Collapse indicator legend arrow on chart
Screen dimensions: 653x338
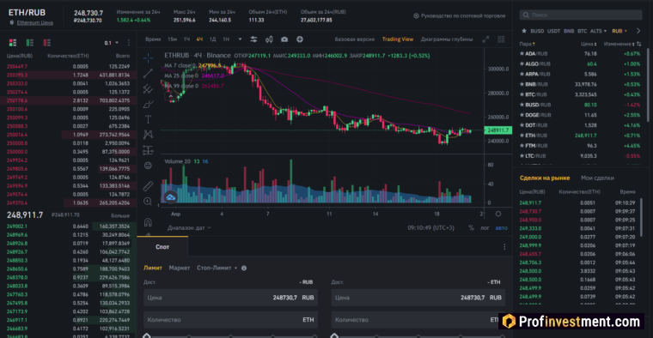(x=170, y=96)
